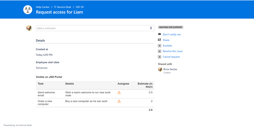
Task: Choose the Escalate link
Action: [x=167, y=46]
